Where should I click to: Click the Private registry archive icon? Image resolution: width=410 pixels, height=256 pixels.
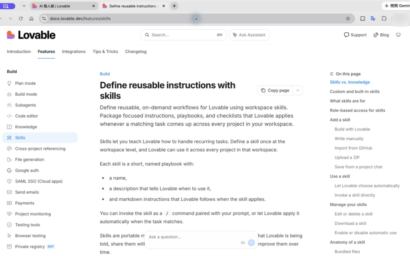coord(10,246)
